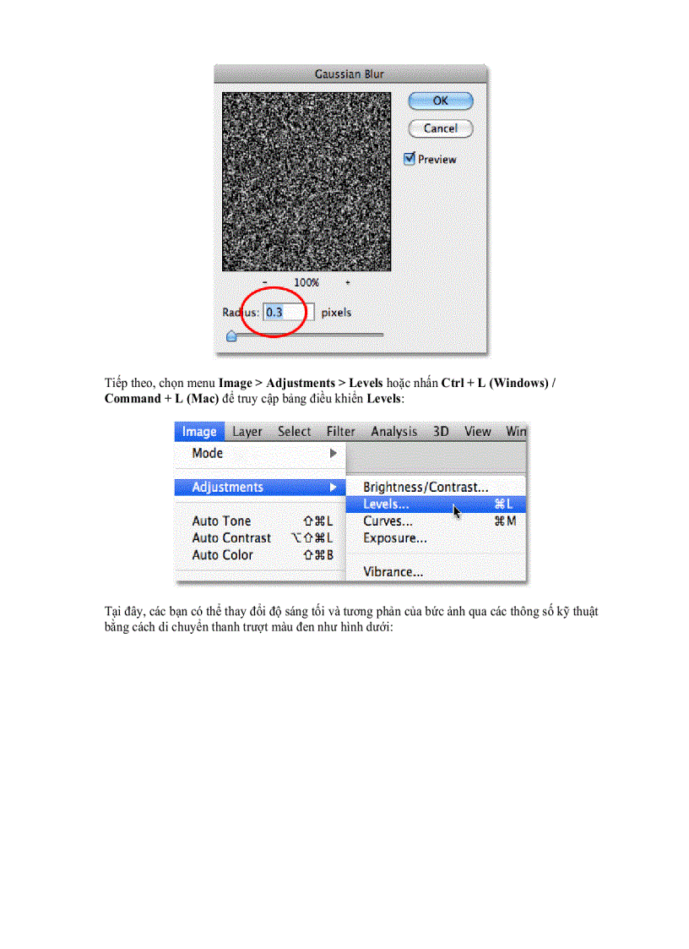Expand the Adjustments submenu arrow
Image resolution: width=689 pixels, height=949 pixels.
point(335,488)
